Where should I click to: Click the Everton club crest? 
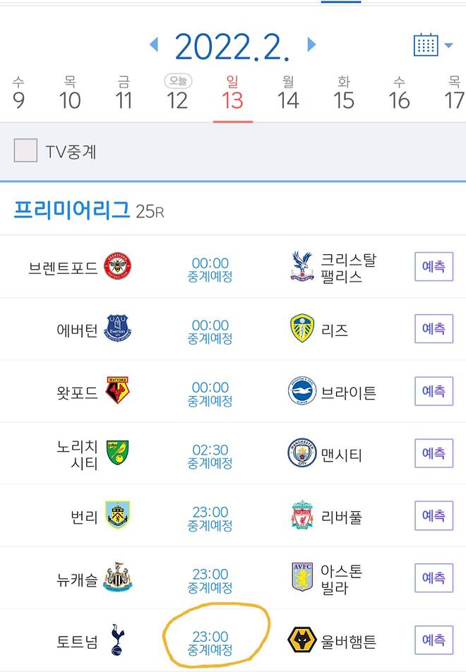(x=117, y=329)
